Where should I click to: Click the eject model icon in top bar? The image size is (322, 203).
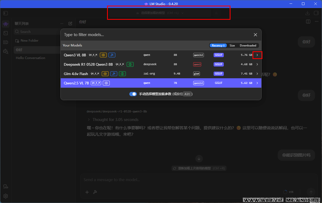pos(216,13)
